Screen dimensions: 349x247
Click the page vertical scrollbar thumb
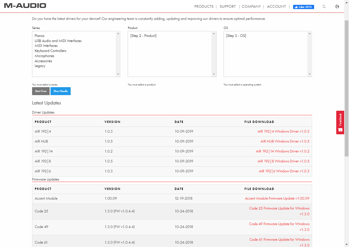tap(346, 88)
